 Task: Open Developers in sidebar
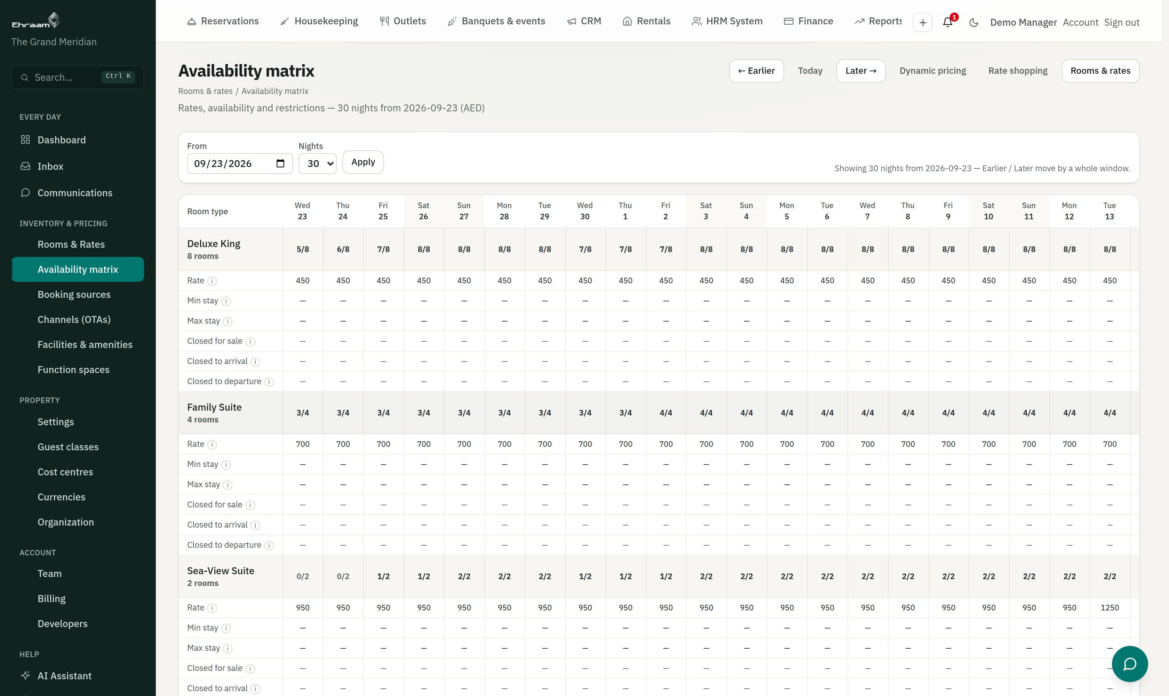[77, 624]
